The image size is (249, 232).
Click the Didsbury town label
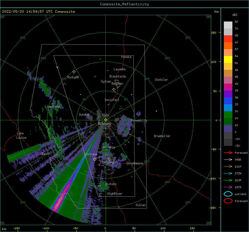(104, 124)
